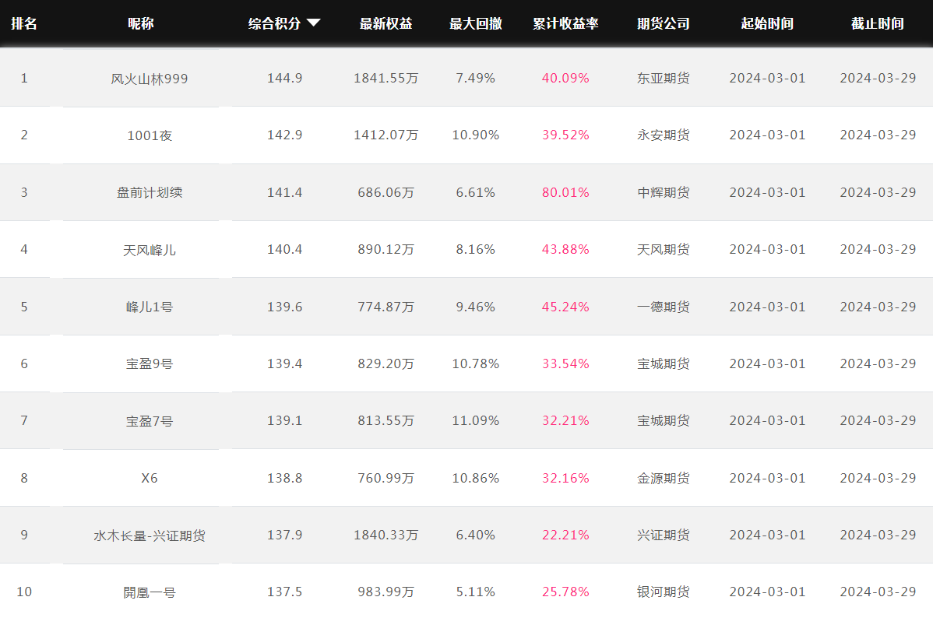Select drawdown value 11.09%
The height and width of the screenshot is (618, 933).
coord(475,420)
